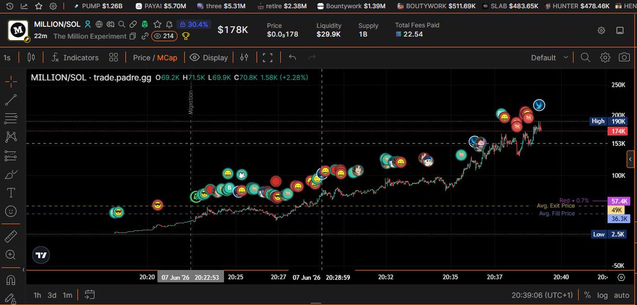Open the Display options menu
Image resolution: width=637 pixels, height=305 pixels.
pyautogui.click(x=209, y=57)
